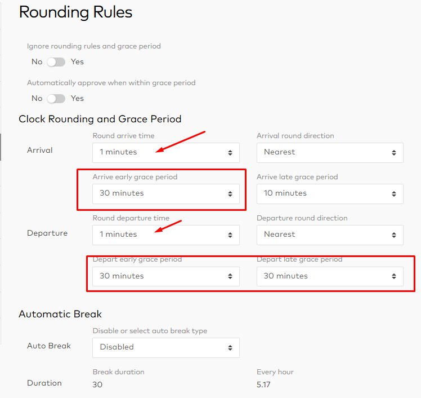Open Arrive late grace period dropdown
Screen dimensions: 421x398
(x=330, y=193)
